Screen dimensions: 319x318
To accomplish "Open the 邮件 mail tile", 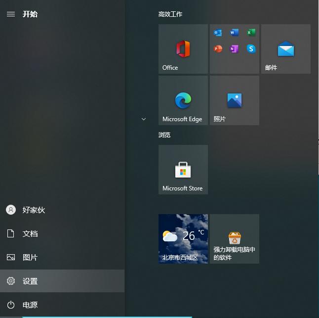I will (x=286, y=49).
